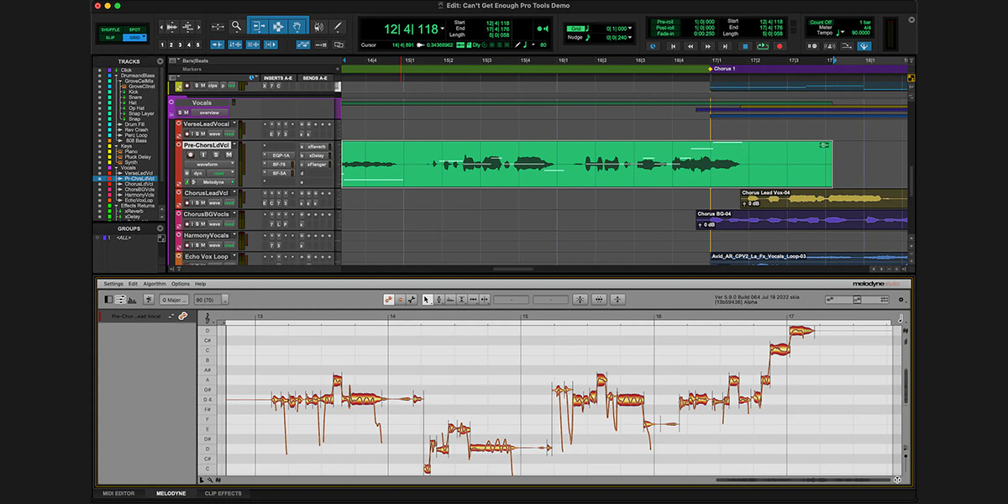Open the BF-76 insert on Pre-ChorsLdVcl

(x=280, y=164)
